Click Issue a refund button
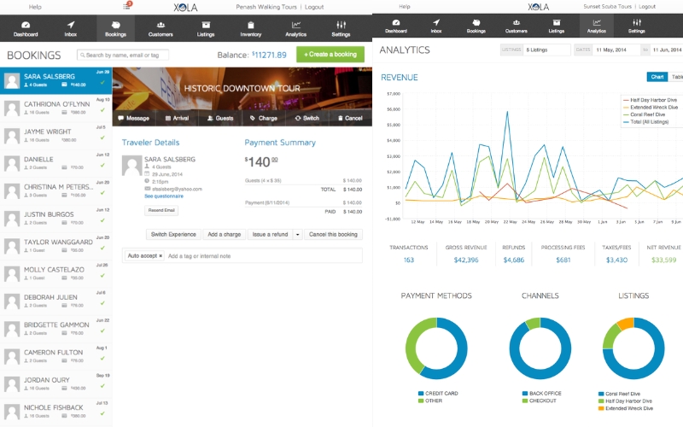The width and height of the screenshot is (683, 427). click(270, 234)
